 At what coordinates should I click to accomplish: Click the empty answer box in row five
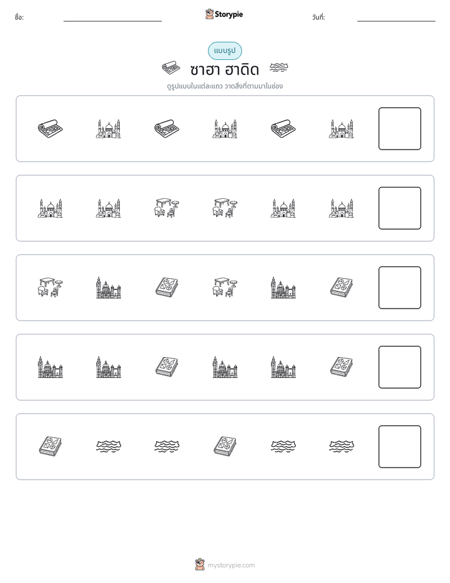pos(400,447)
